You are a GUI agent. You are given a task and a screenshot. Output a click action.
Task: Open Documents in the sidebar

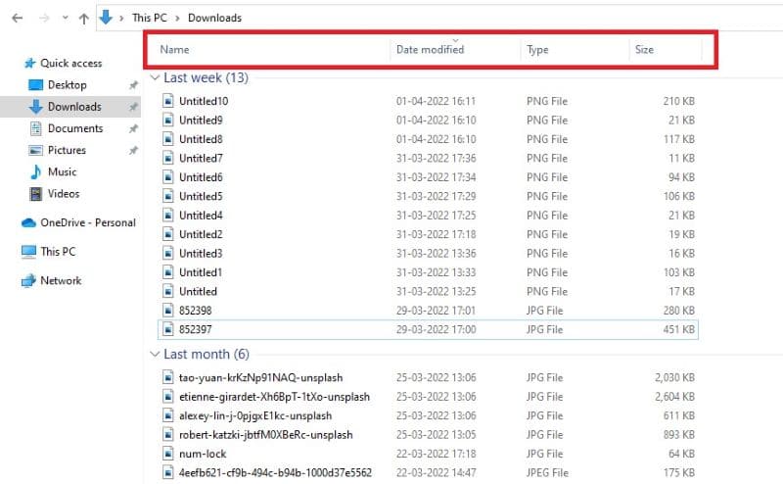tap(75, 128)
